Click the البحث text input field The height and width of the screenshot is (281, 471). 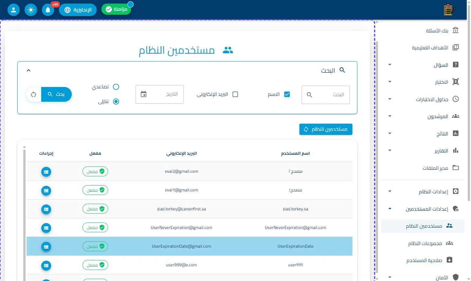pos(326,95)
